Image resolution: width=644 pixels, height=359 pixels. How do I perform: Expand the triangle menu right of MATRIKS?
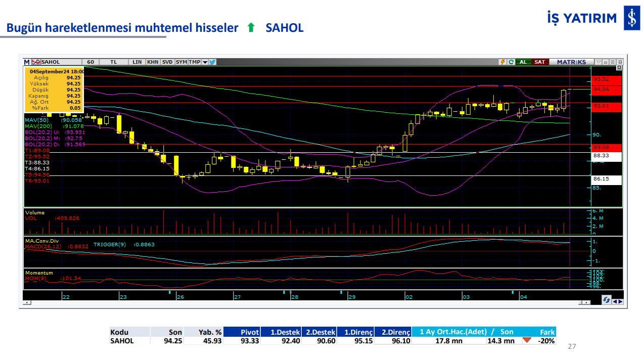tap(599, 62)
